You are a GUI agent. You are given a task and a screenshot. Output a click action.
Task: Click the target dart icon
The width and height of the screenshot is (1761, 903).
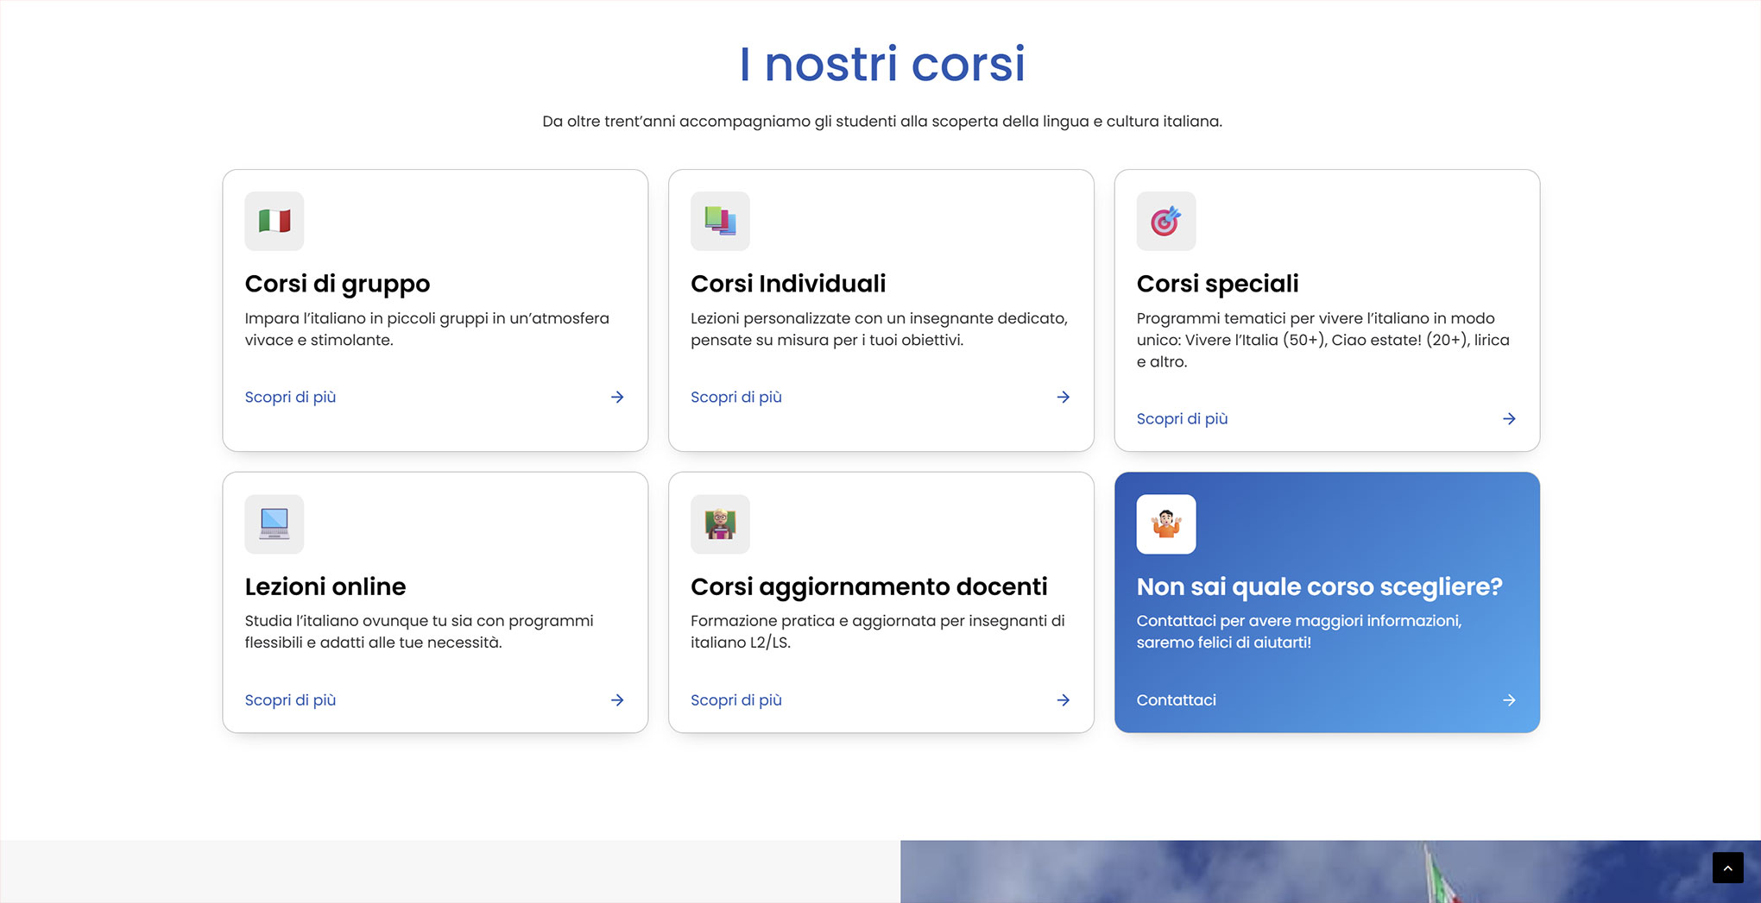(1165, 222)
